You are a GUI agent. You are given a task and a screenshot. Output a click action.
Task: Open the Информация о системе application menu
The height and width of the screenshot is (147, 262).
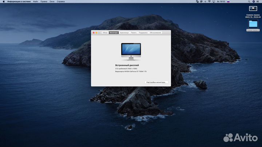[19, 1]
